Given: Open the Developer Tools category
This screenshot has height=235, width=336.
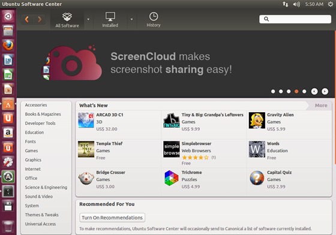Looking at the screenshot, I should [40, 123].
